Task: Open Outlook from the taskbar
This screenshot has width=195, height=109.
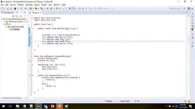Action: click(x=45, y=106)
